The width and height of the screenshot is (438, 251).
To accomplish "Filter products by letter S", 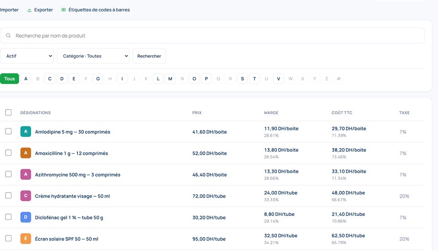I will coord(242,78).
